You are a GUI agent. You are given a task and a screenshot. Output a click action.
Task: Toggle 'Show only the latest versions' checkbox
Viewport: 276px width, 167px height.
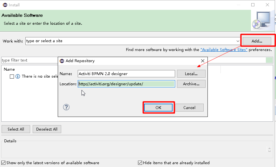pos(3,163)
